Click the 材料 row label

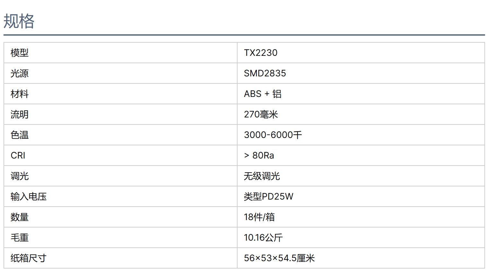[20, 94]
